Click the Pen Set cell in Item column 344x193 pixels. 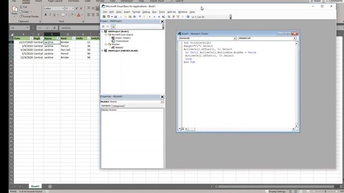(68, 50)
